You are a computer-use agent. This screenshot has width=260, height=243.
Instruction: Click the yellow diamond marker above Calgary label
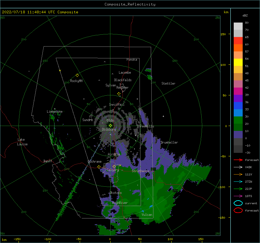114,166
